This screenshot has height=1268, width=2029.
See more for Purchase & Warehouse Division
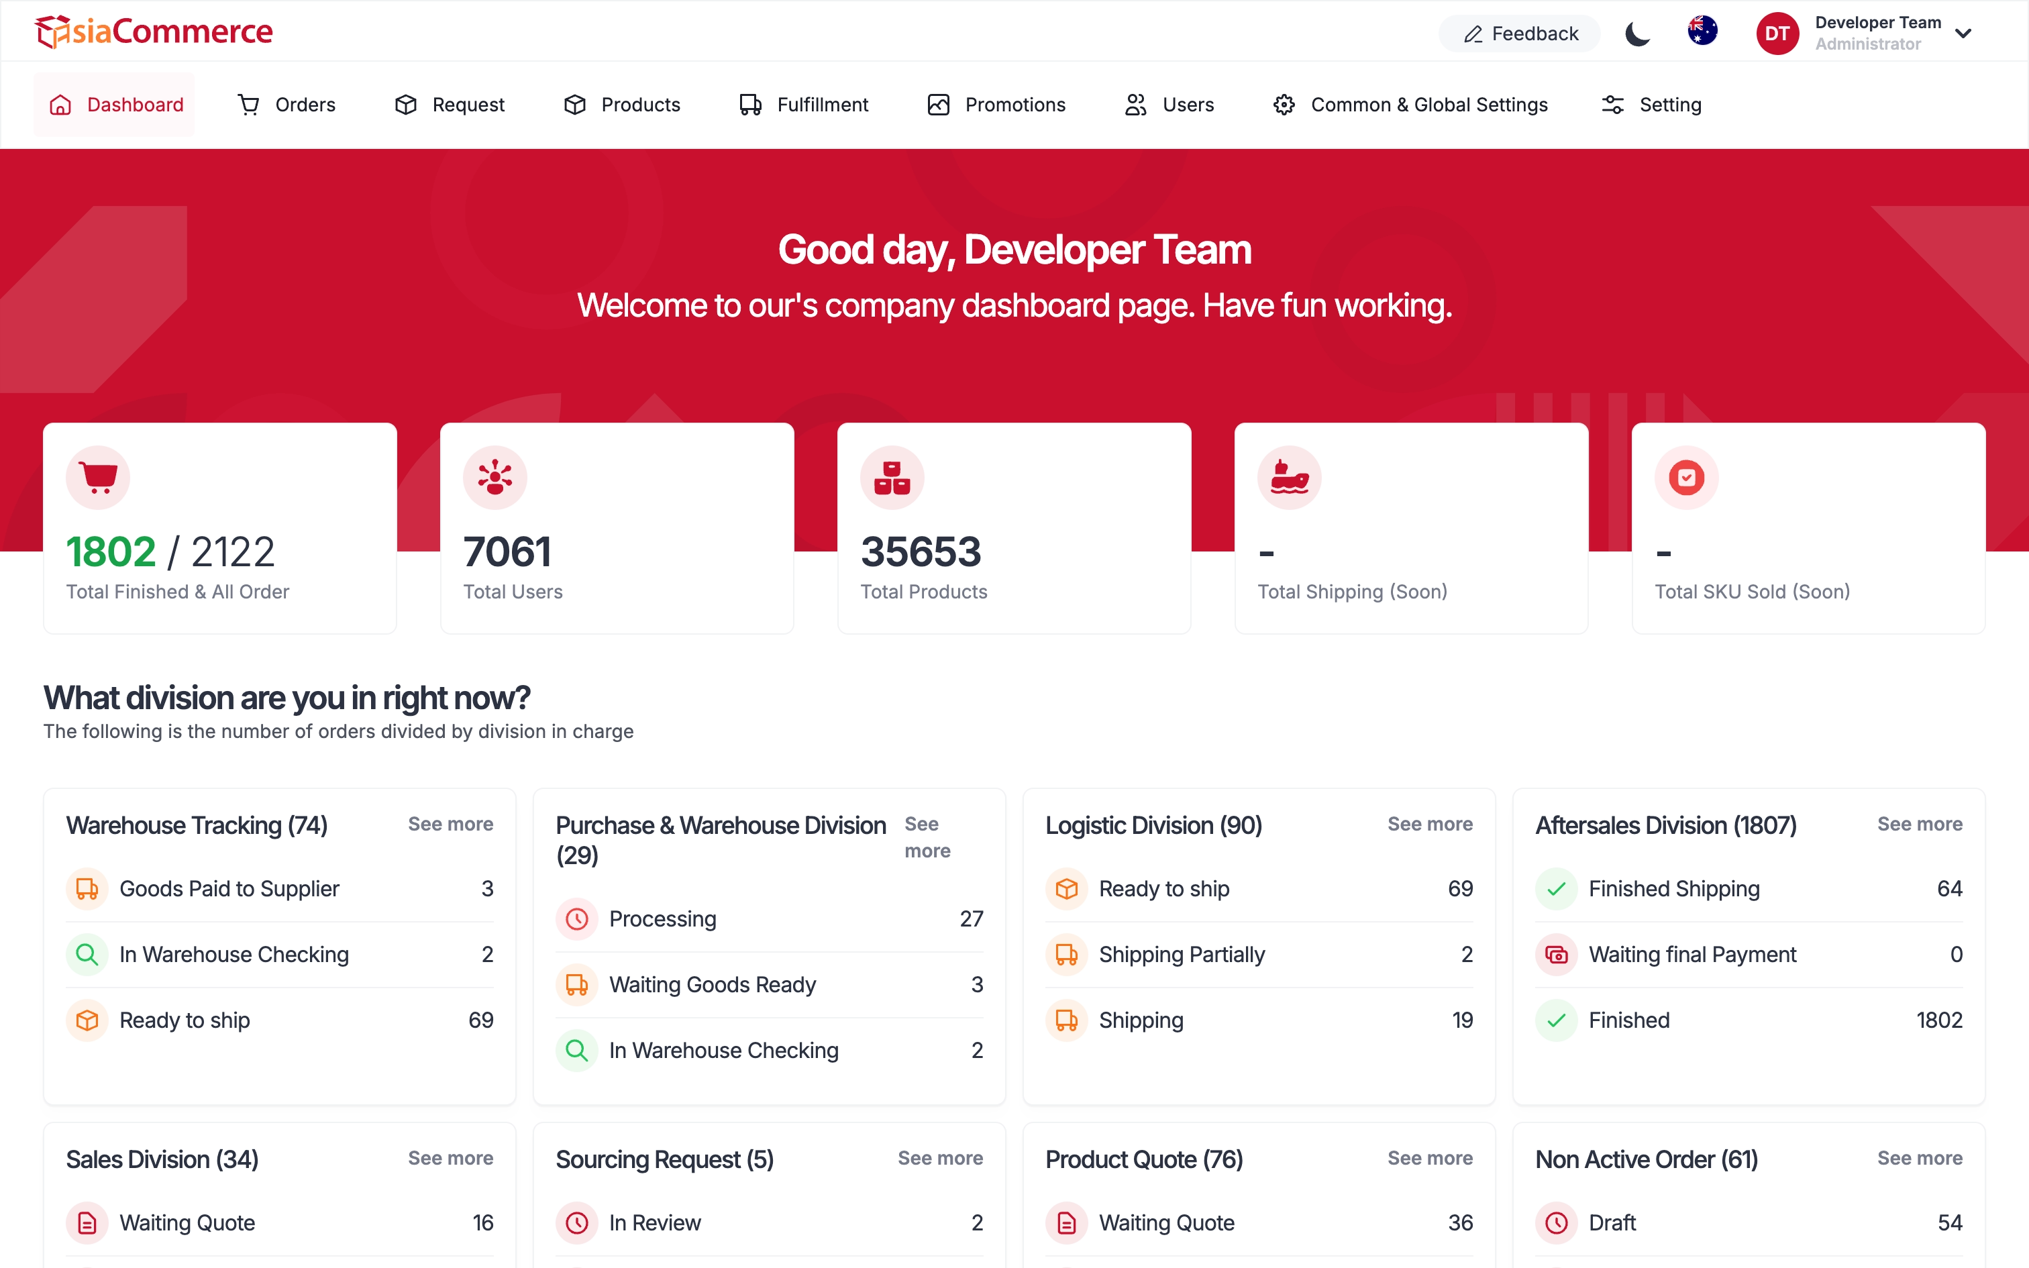[927, 837]
